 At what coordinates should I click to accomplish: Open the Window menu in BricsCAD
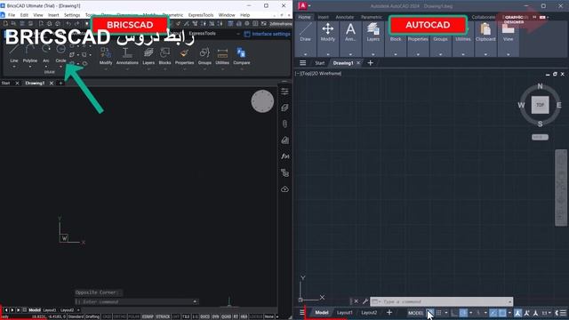pyautogui.click(x=227, y=15)
